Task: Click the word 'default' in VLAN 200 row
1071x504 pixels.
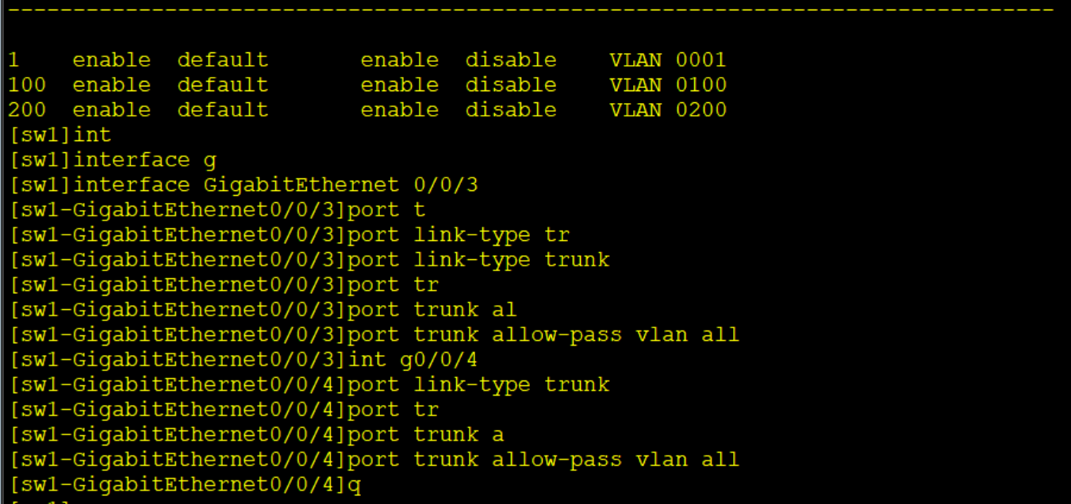Action: [223, 109]
